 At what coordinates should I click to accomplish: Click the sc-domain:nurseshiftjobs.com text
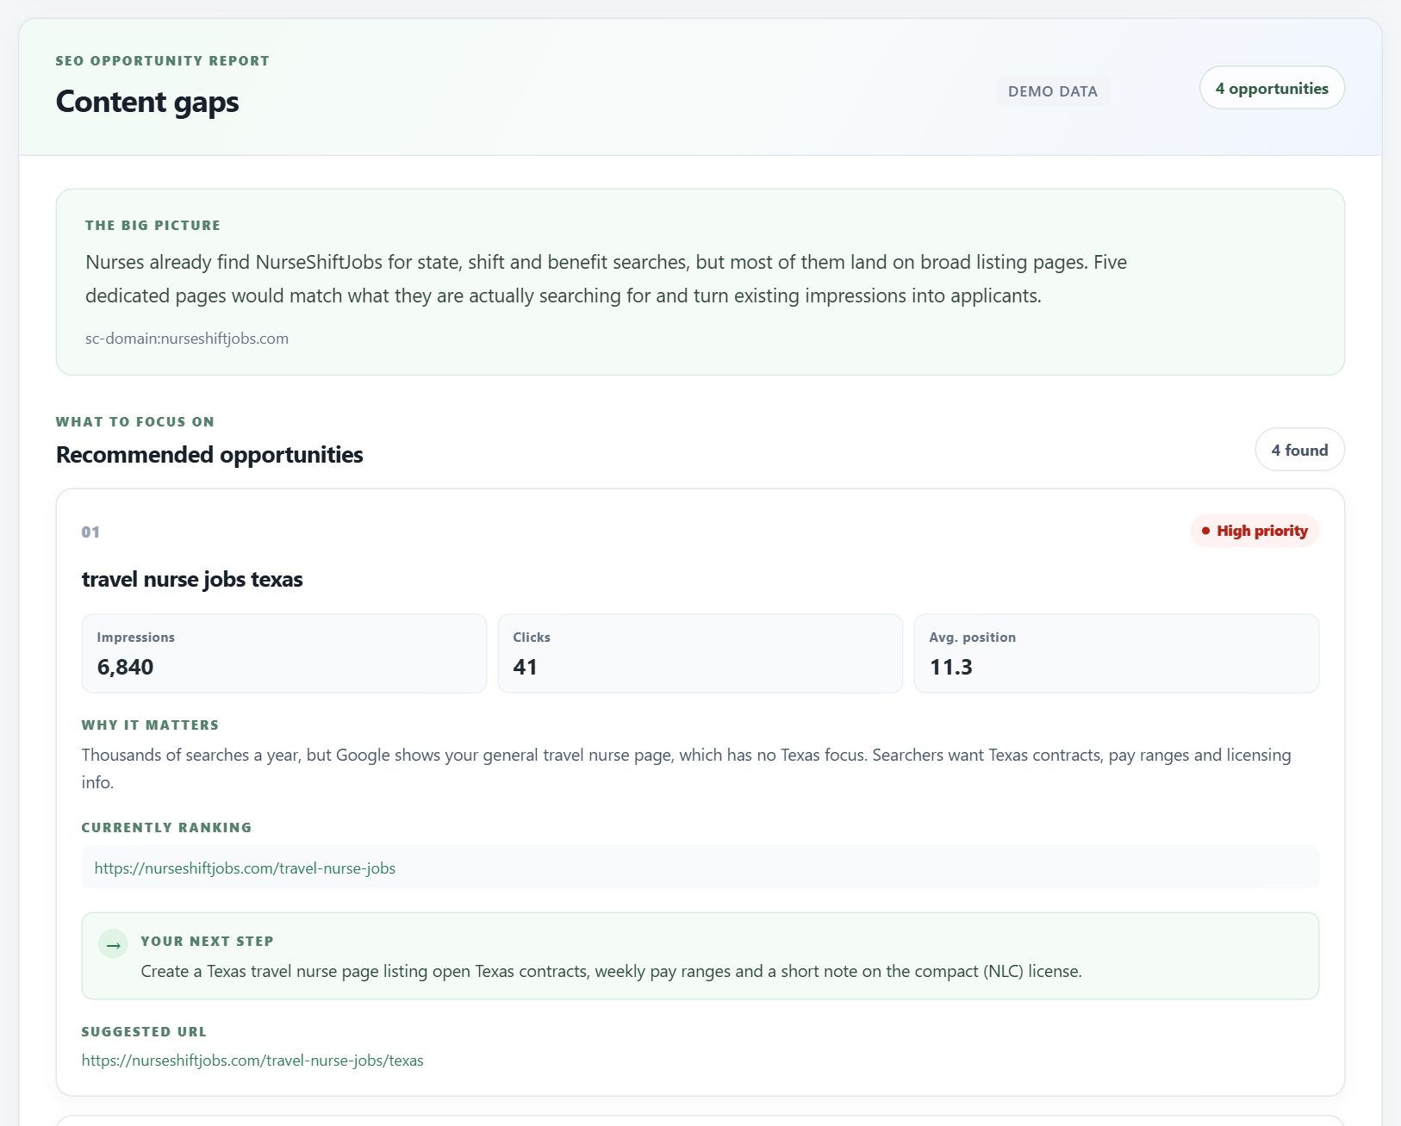pyautogui.click(x=187, y=339)
